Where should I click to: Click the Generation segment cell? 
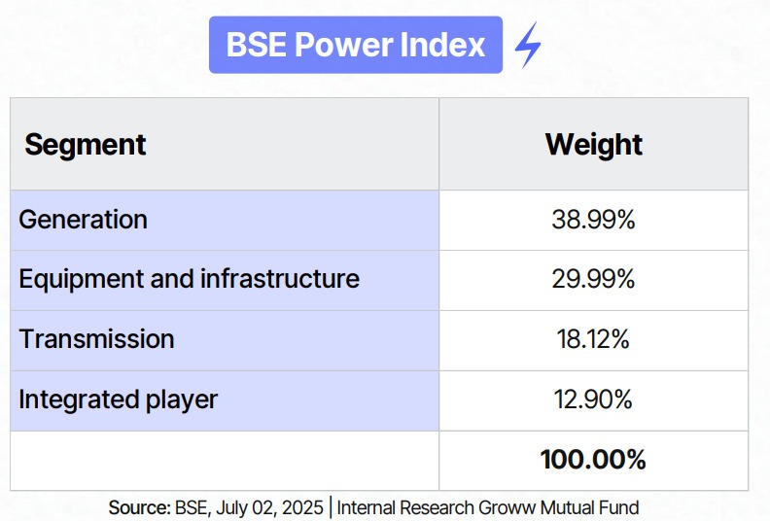coord(225,220)
